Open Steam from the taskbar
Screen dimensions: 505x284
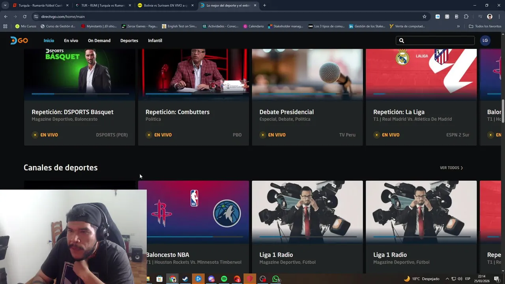pos(185,279)
